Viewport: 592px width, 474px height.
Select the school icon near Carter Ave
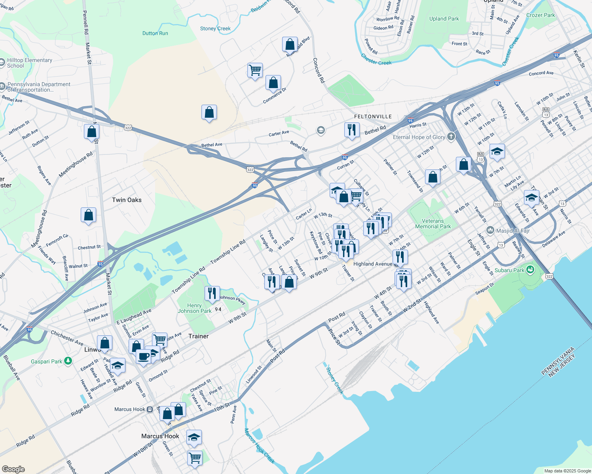pos(321,130)
